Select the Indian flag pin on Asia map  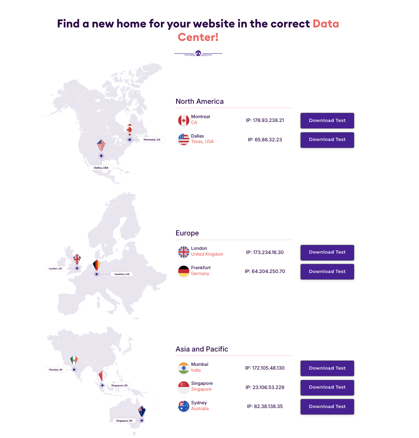[x=74, y=360]
